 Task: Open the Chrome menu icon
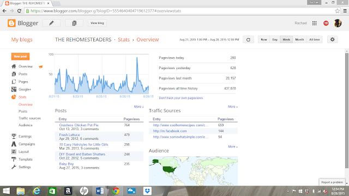[345, 11]
